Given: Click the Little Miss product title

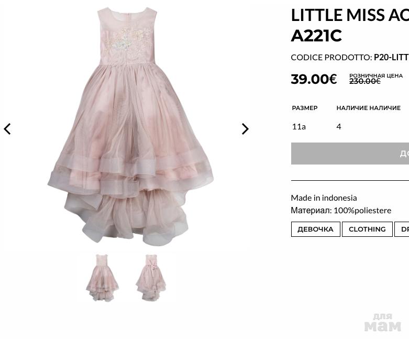Looking at the screenshot, I should coord(349,25).
